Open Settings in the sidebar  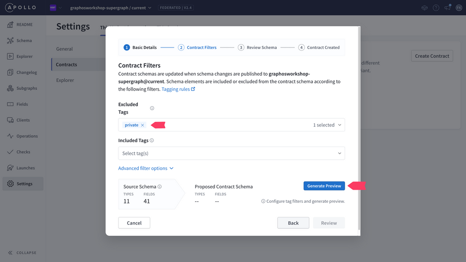[23, 184]
